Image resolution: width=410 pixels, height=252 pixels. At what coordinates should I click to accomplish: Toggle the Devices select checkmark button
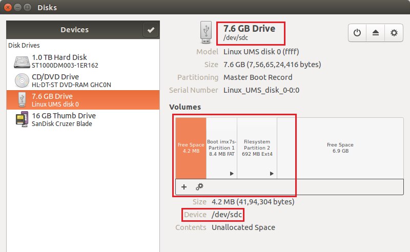[150, 30]
